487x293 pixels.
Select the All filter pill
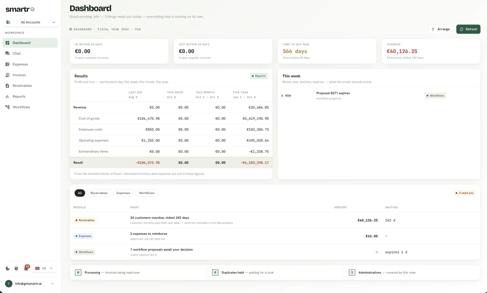pos(80,193)
